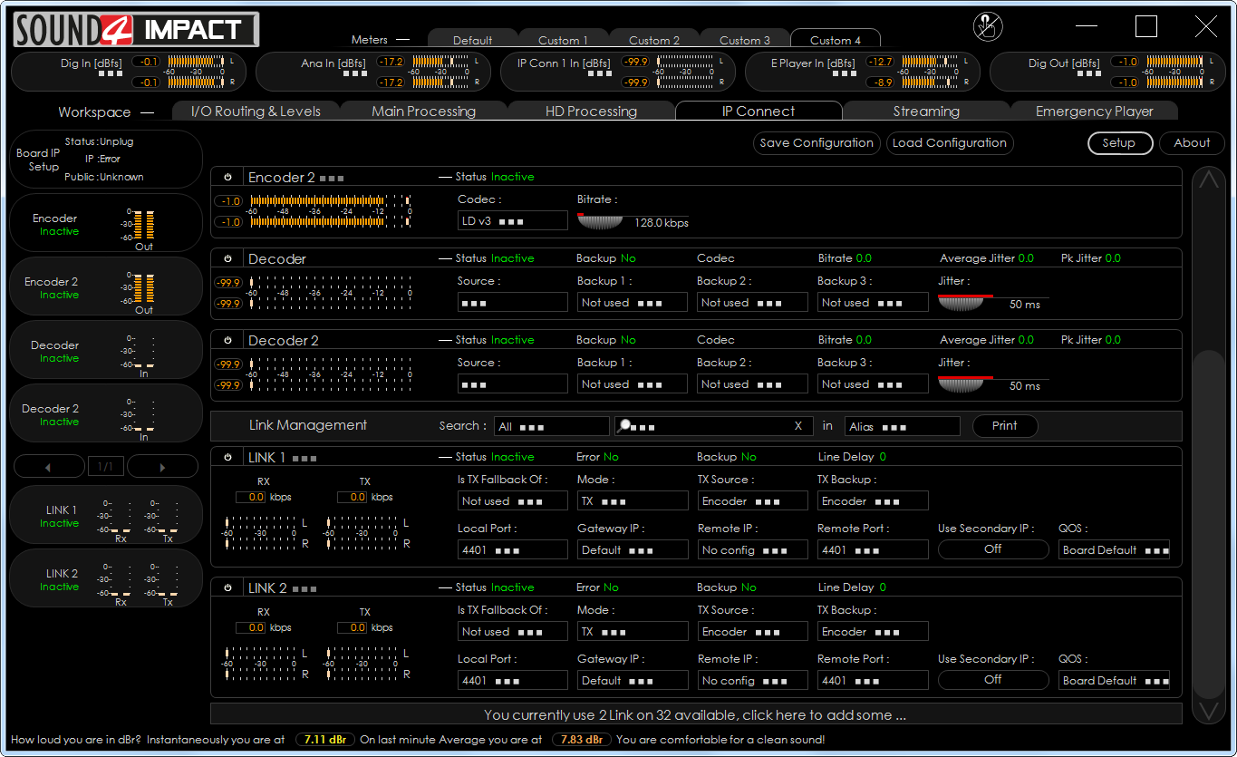The width and height of the screenshot is (1237, 757).
Task: Toggle the LINK 1 power button
Action: pyautogui.click(x=227, y=458)
